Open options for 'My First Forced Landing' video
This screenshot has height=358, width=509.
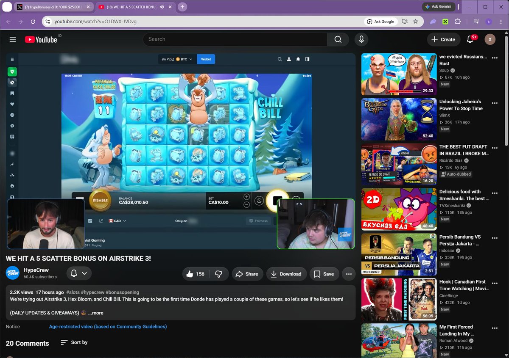495,328
